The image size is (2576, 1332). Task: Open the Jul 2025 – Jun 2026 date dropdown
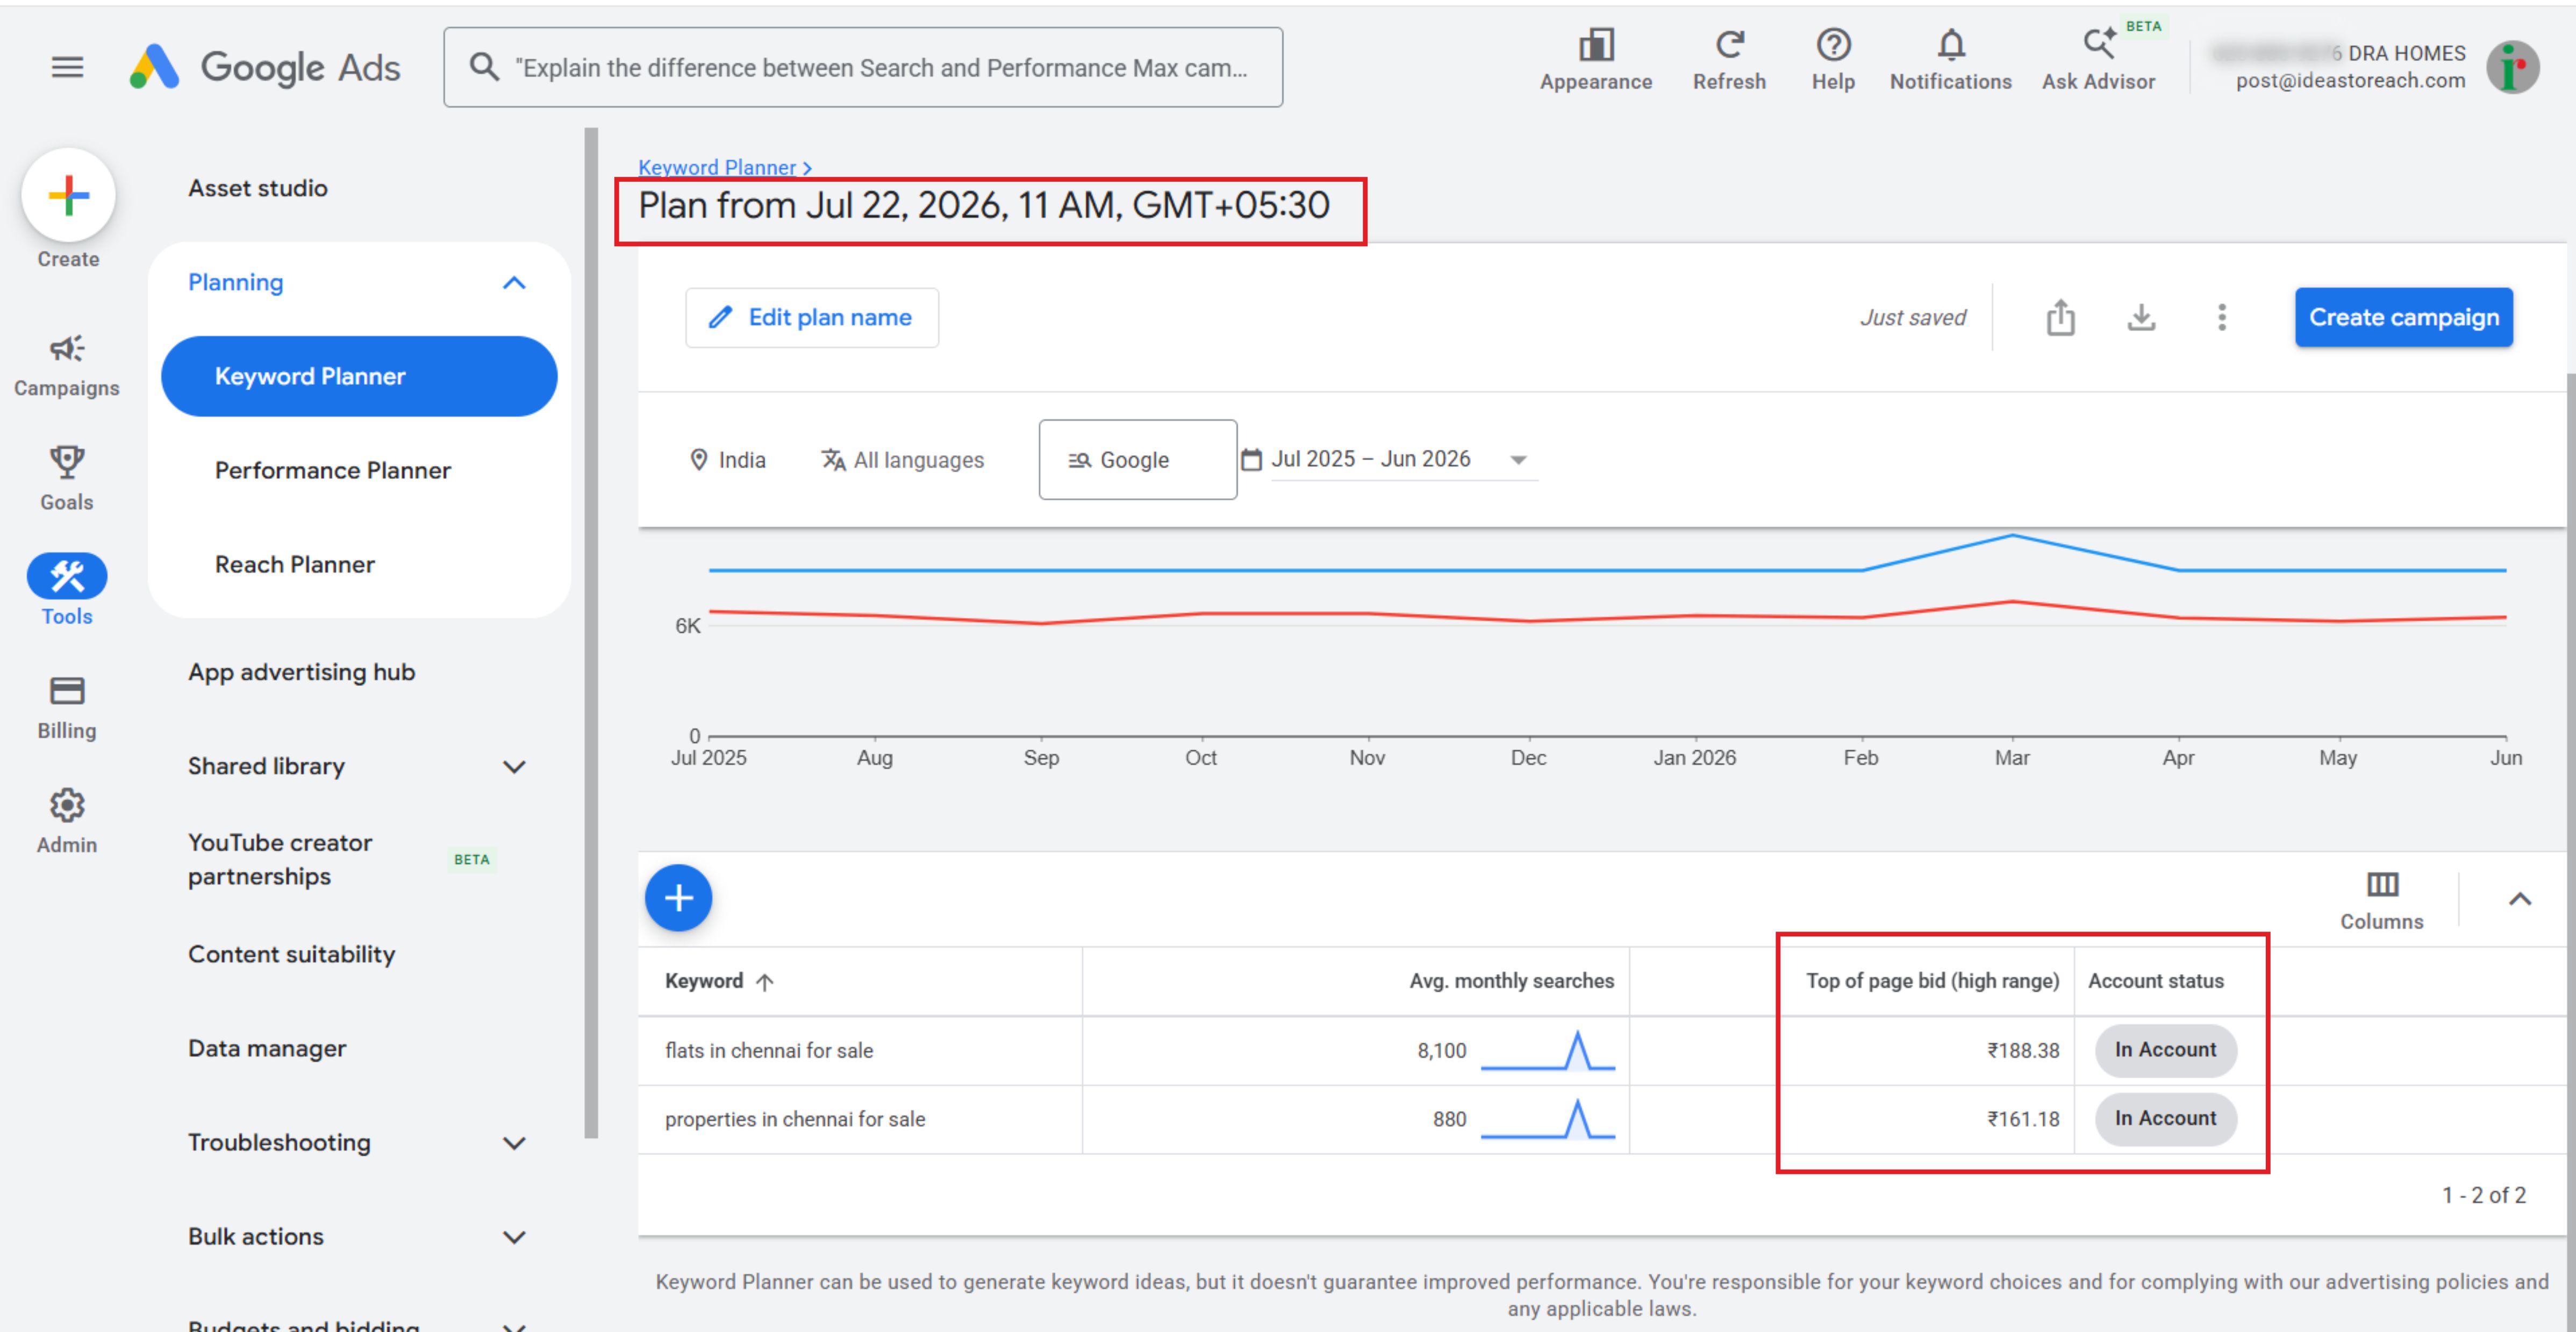click(1403, 459)
